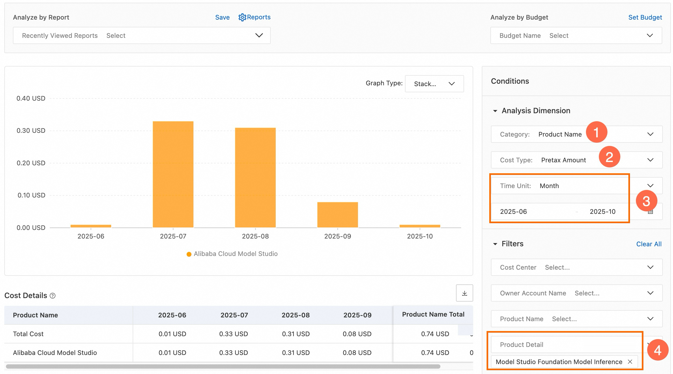Open the Graph Type dropdown
The height and width of the screenshot is (374, 673).
[434, 84]
